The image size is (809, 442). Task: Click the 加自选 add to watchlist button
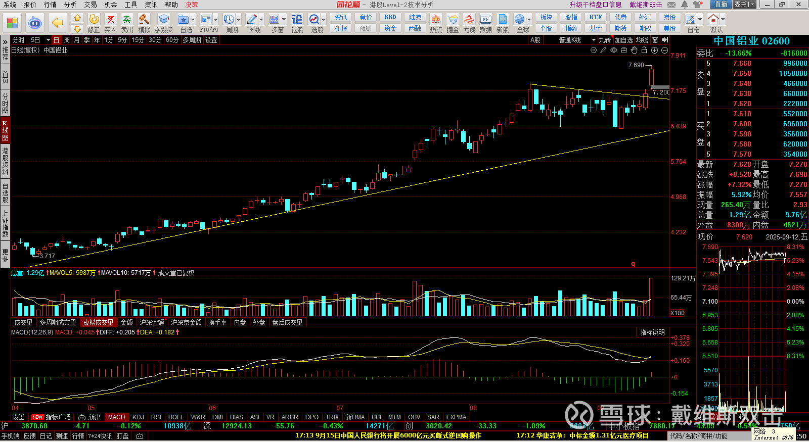pyautogui.click(x=623, y=40)
